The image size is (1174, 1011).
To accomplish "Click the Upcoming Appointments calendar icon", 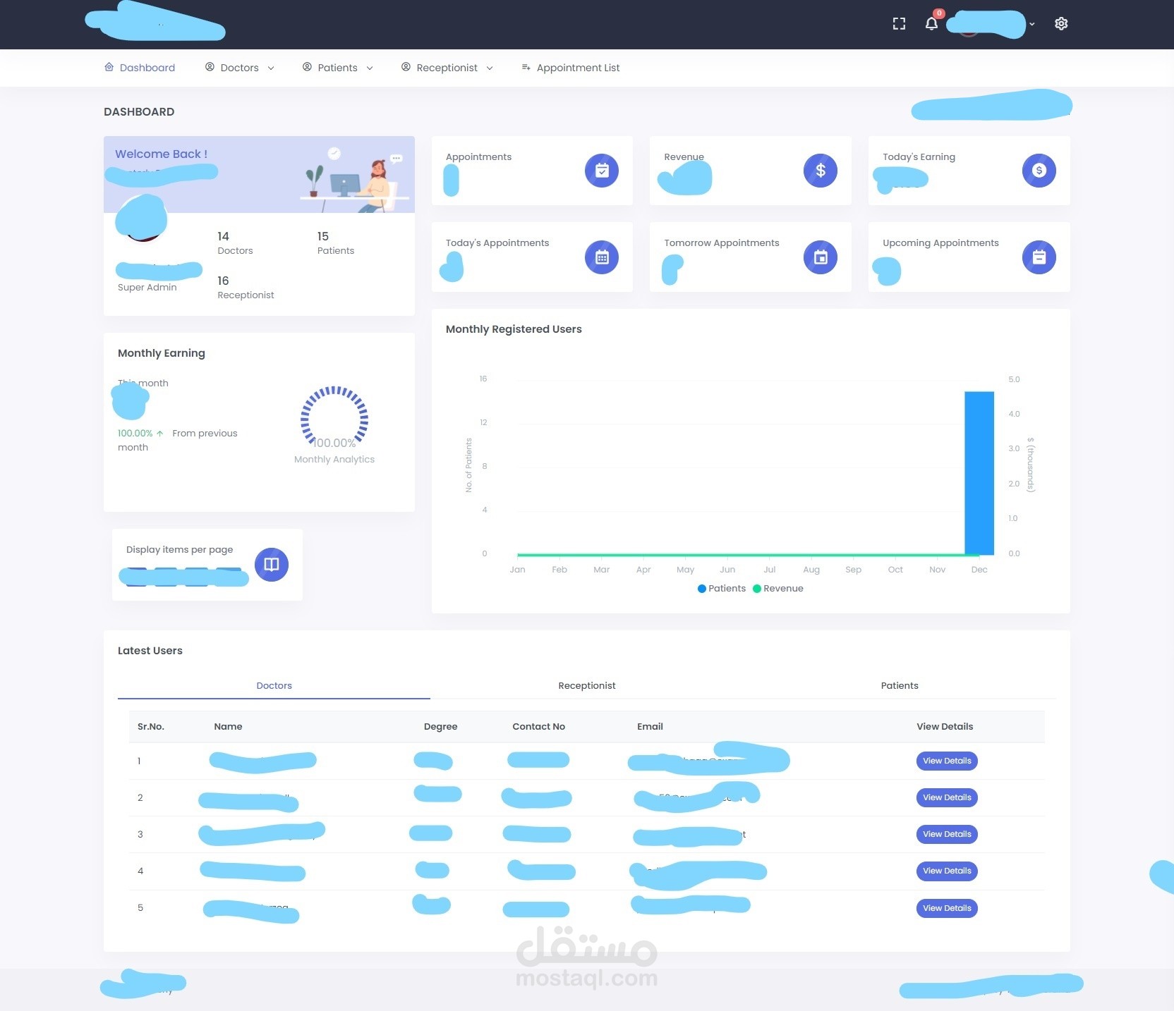I will click(x=1039, y=257).
